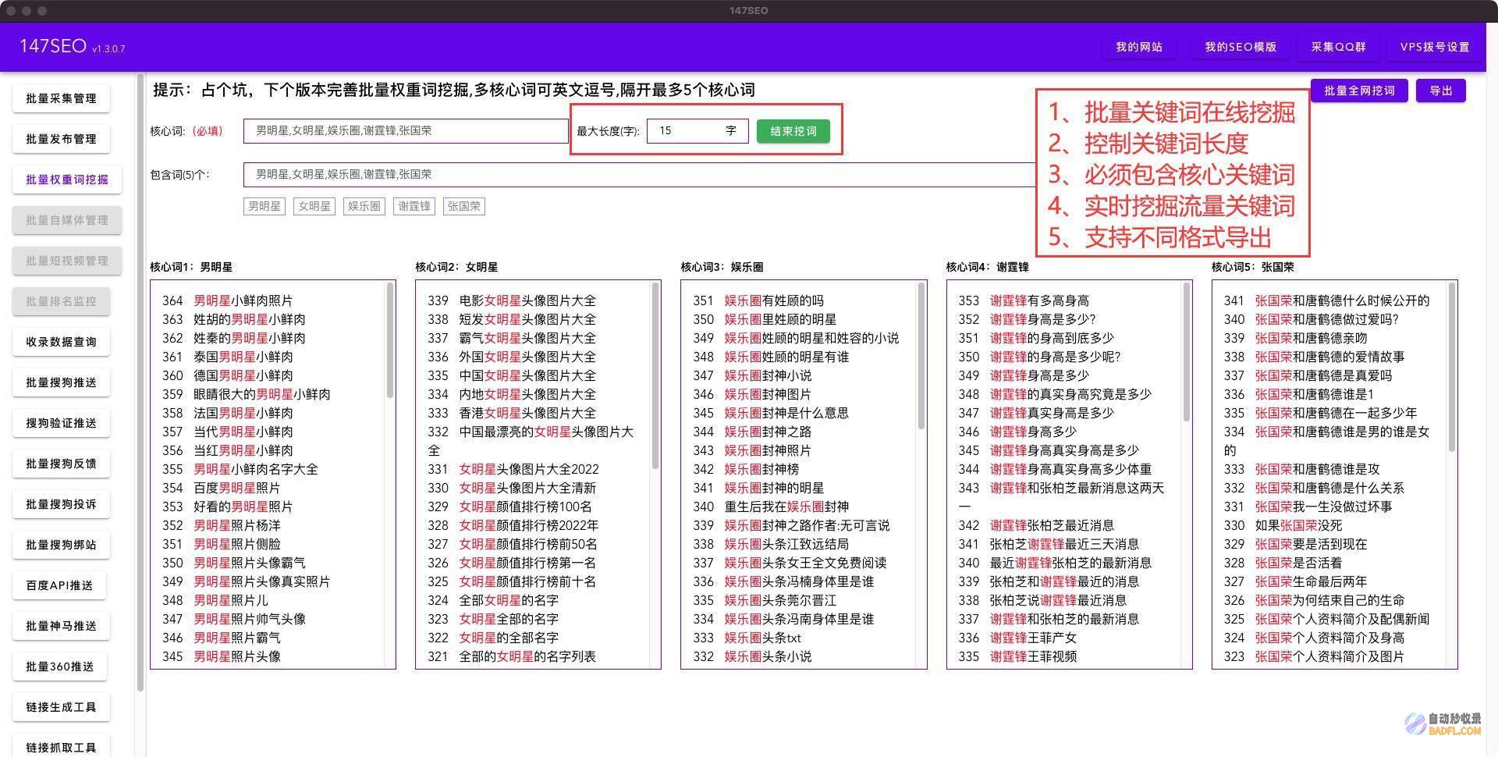1498x757 pixels.
Task: Open 链接生成工具 from the sidebar
Action: click(61, 707)
